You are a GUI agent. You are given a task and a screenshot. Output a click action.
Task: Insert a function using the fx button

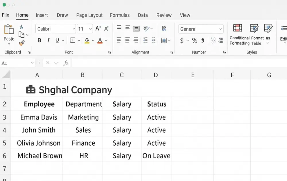point(66,63)
